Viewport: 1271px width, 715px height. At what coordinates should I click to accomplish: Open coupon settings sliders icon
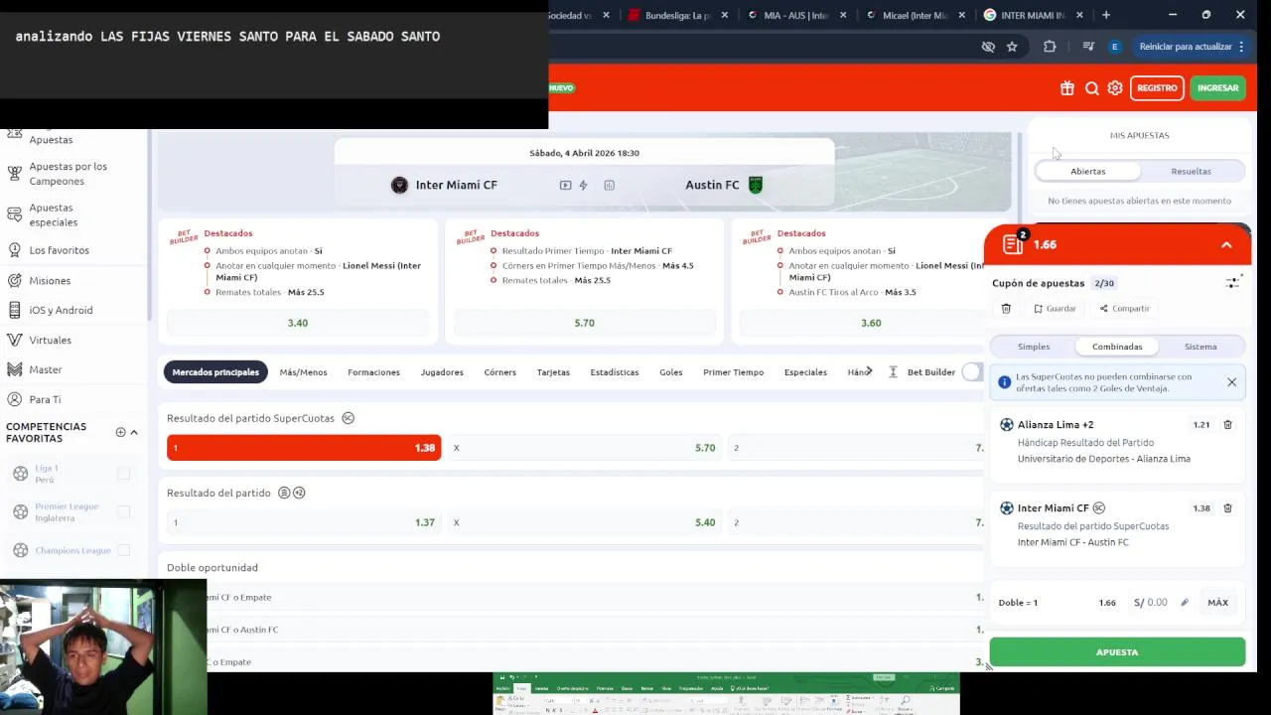pos(1232,283)
